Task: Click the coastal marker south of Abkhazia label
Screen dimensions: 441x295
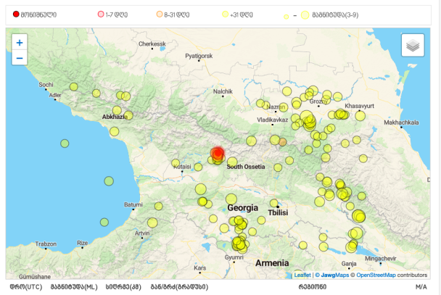Action: pos(114,131)
